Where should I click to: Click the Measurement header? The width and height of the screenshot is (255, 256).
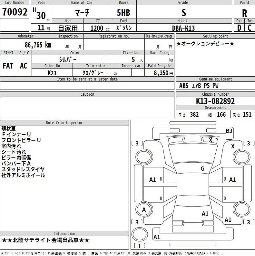tap(216, 107)
